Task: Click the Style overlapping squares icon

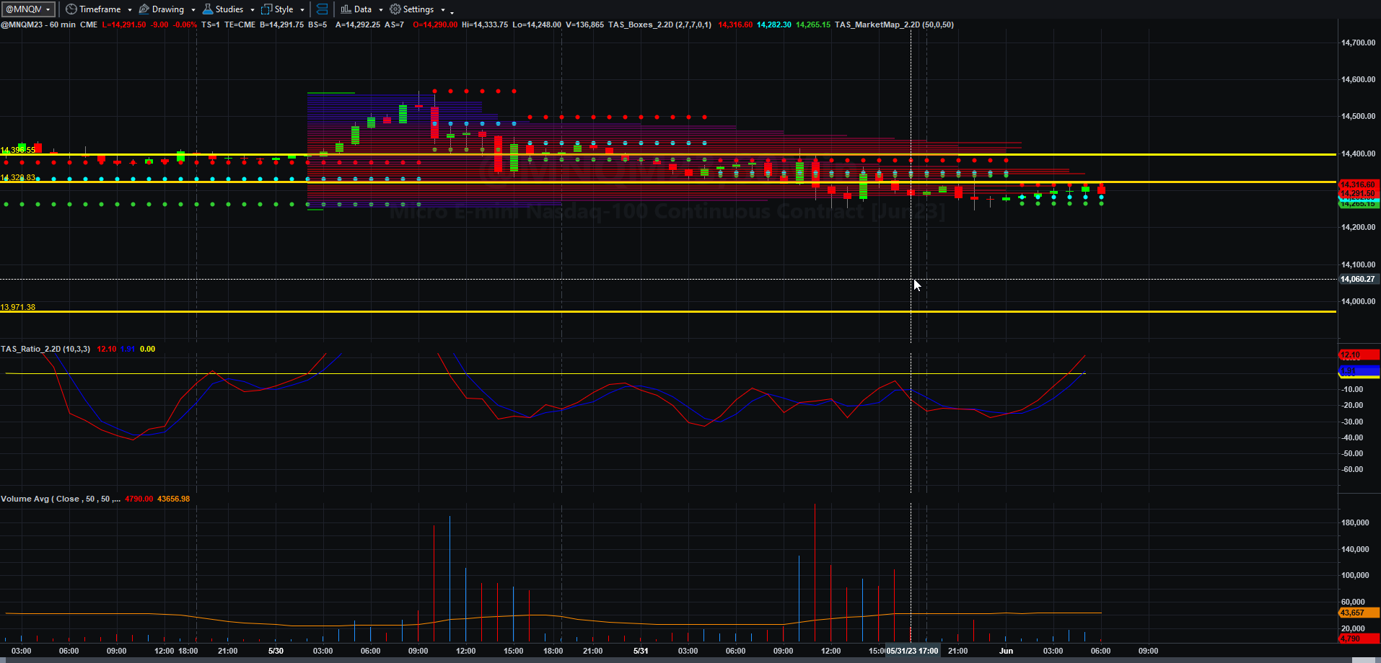Action: point(266,9)
